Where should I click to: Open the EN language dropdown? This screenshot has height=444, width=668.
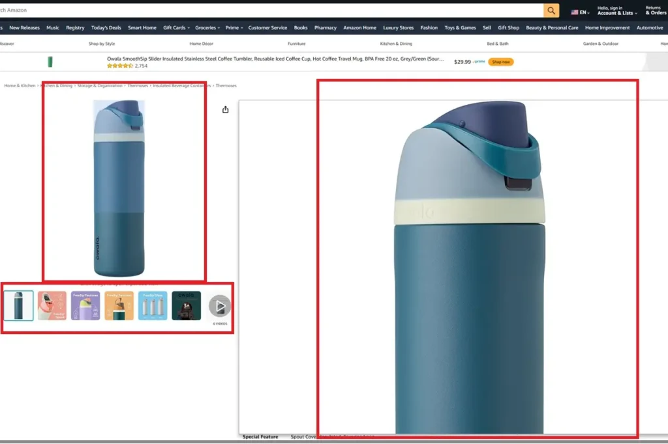pos(580,12)
